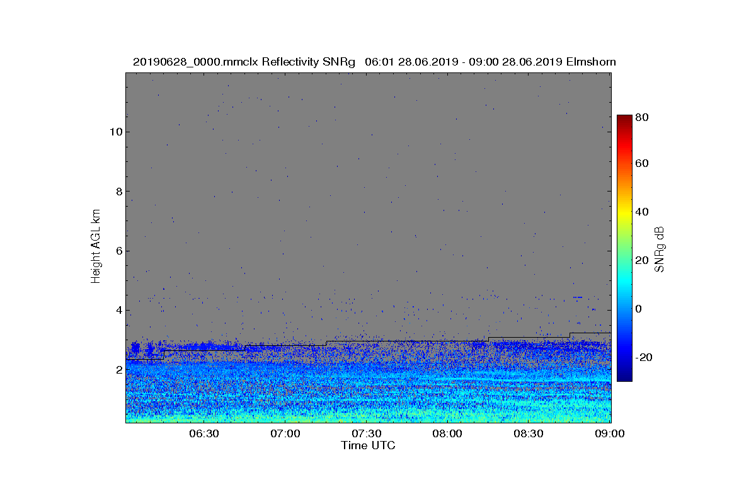Click the 08:00 time tick label
This screenshot has width=756, height=504.
click(448, 434)
